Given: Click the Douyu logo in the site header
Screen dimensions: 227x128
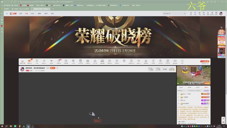Looking at the screenshot, I should coord(13,13).
